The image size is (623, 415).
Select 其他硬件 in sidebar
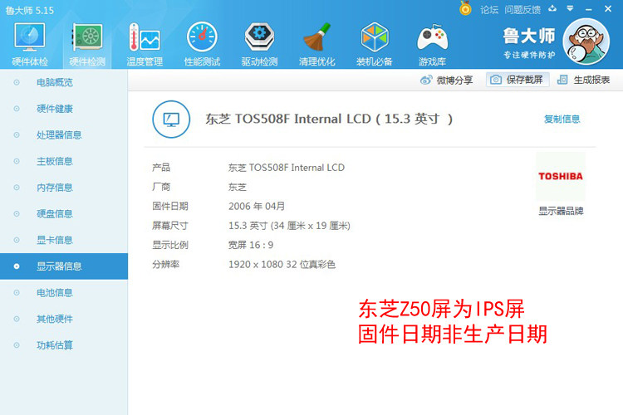64,319
